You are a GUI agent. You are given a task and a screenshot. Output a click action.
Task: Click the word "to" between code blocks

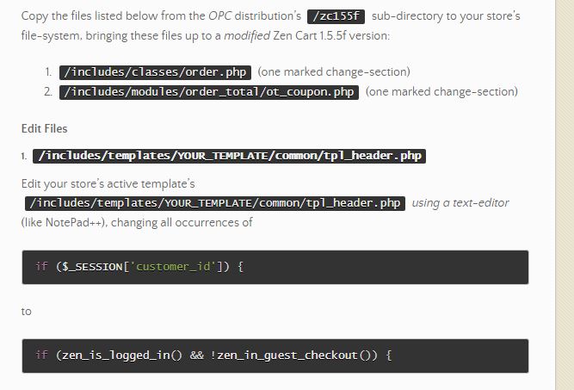(27, 312)
